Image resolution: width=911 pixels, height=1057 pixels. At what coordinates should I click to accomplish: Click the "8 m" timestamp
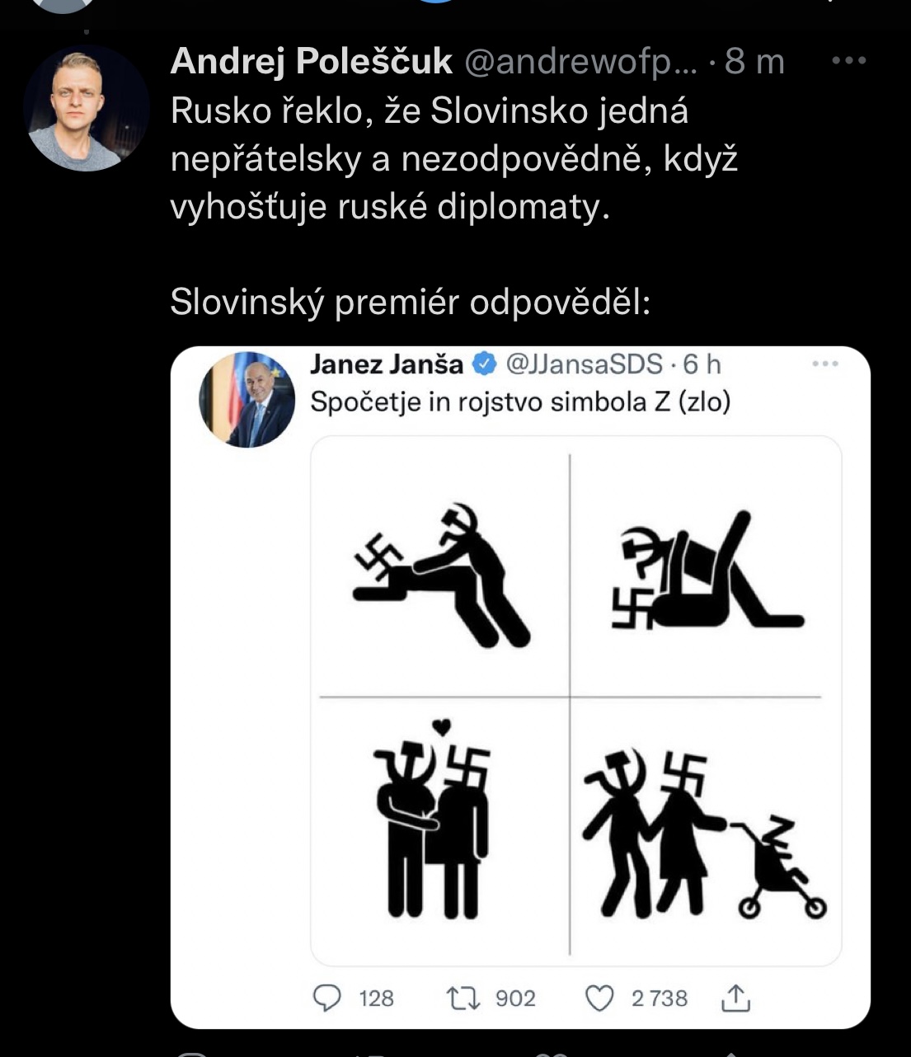pos(754,62)
